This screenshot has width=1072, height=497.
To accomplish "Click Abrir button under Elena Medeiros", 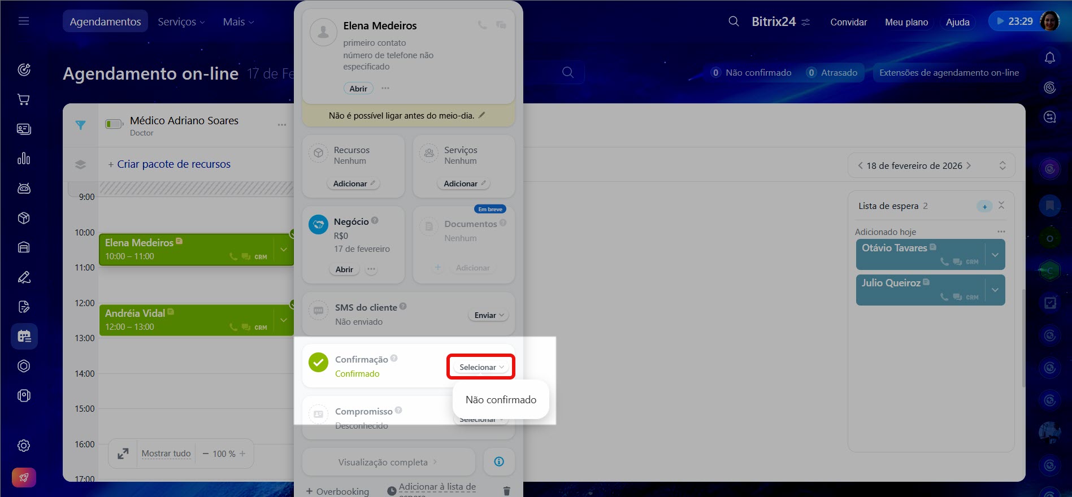I will pyautogui.click(x=358, y=89).
